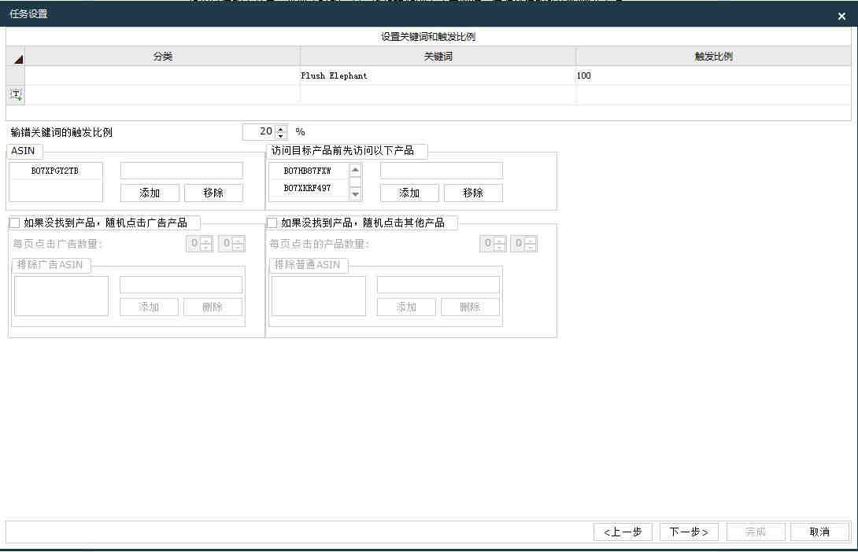Increase the misspelled keyword ratio spinner
Image resolution: width=858 pixels, height=552 pixels.
pyautogui.click(x=281, y=128)
